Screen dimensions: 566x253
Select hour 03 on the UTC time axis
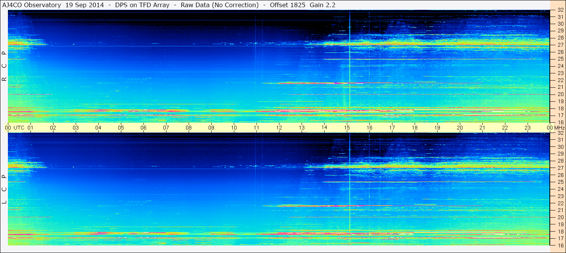pos(76,128)
